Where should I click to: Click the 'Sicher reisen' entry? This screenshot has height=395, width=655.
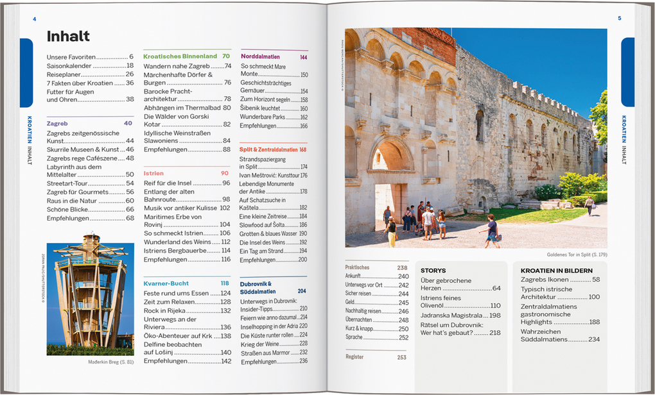(377, 294)
